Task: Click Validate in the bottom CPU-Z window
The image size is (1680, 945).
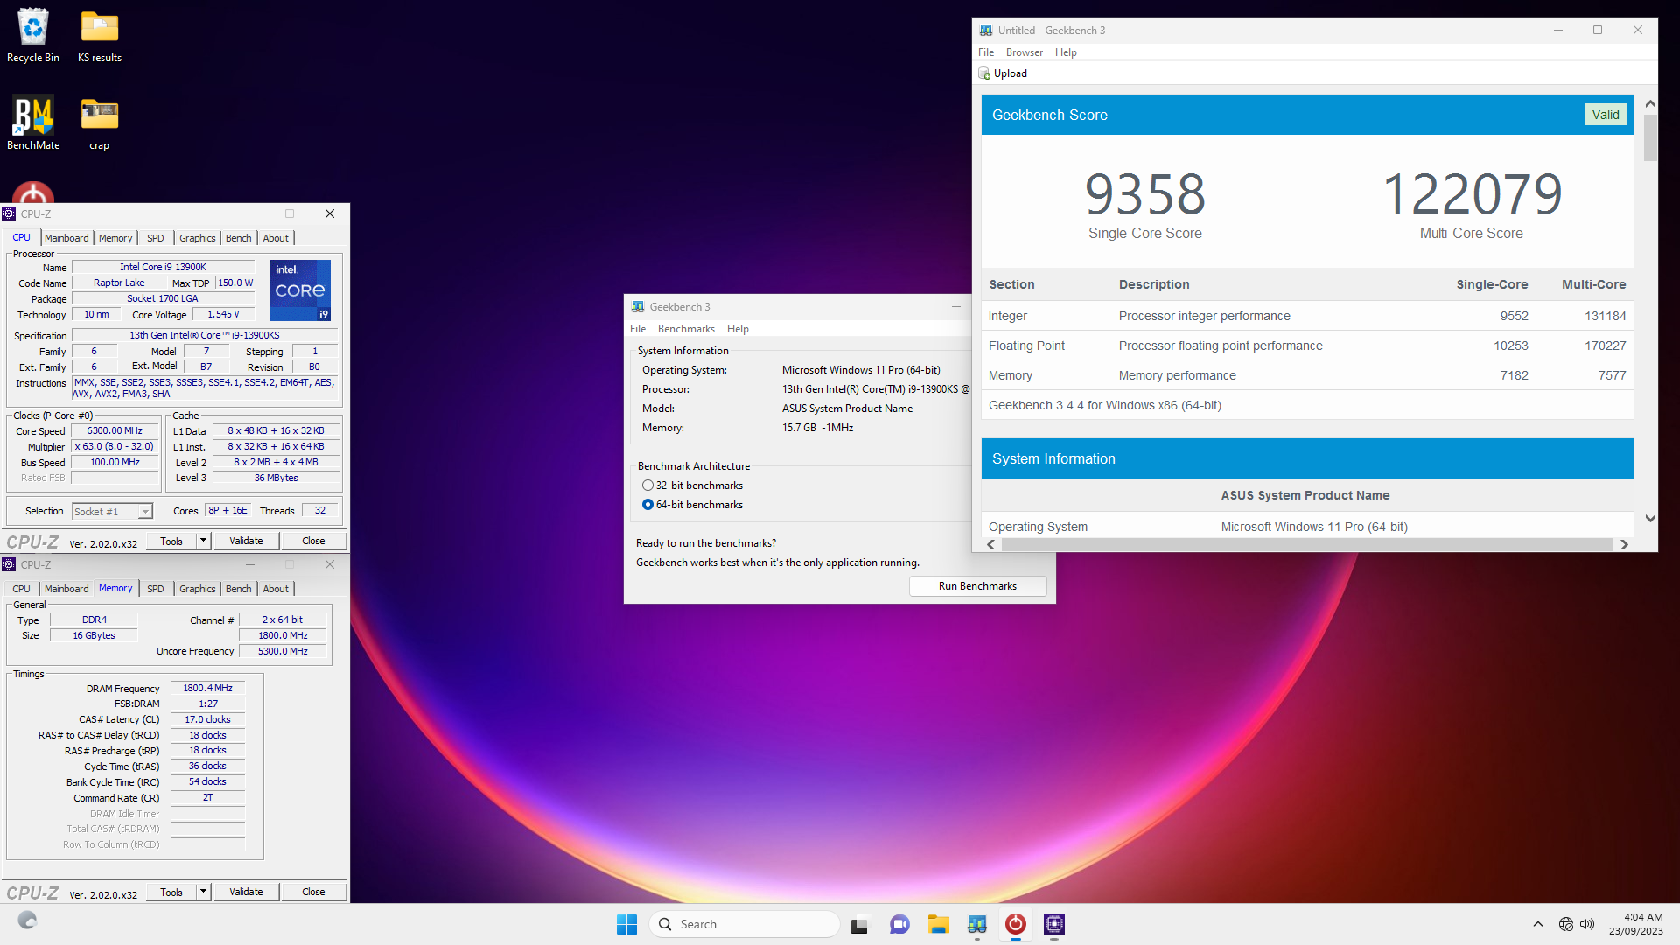Action: pos(246,892)
